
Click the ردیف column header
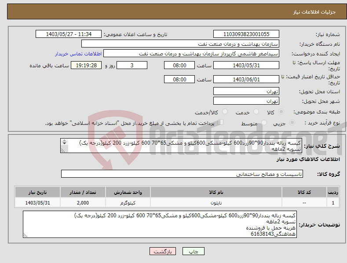[x=333, y=192]
